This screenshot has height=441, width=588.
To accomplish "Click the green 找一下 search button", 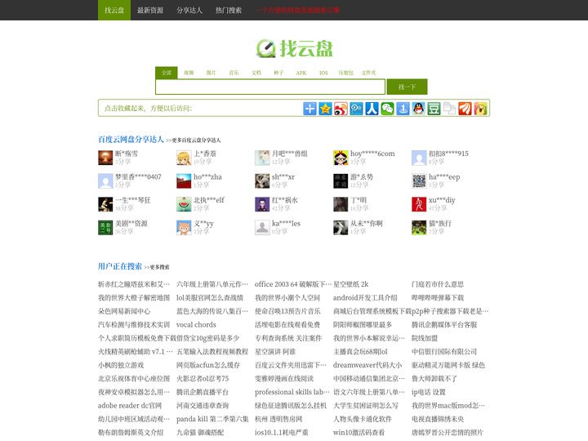I will tap(407, 87).
